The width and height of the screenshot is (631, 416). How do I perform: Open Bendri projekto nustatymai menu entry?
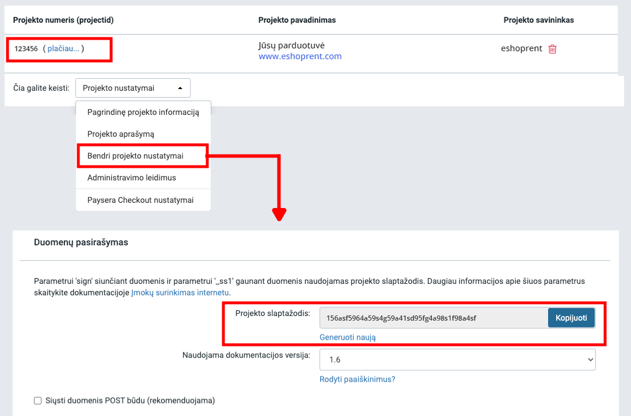pos(136,156)
